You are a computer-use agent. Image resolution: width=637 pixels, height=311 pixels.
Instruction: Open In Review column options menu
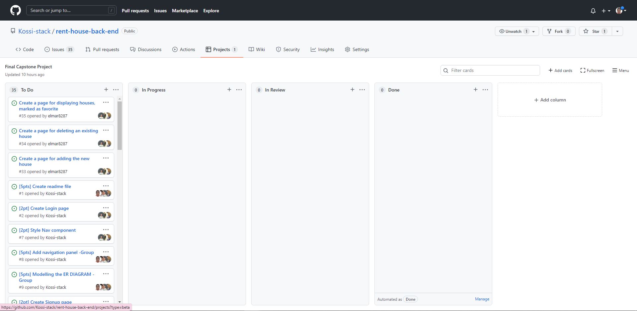pyautogui.click(x=362, y=90)
